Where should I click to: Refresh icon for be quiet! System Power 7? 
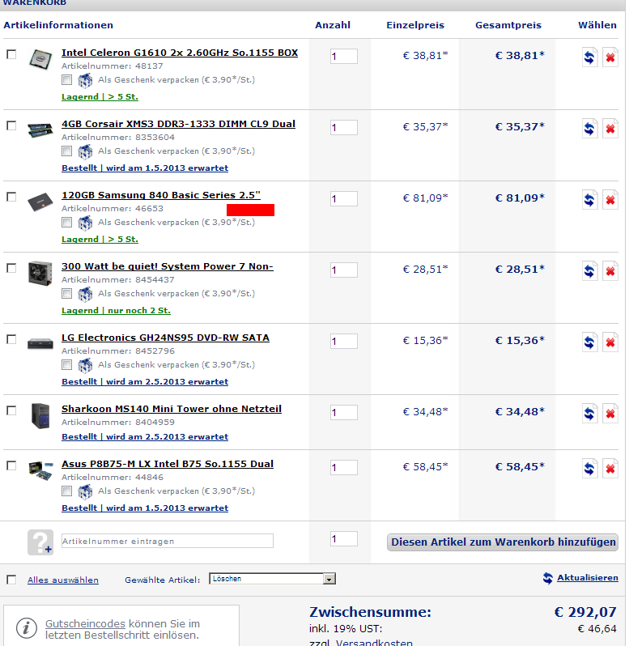click(x=589, y=270)
